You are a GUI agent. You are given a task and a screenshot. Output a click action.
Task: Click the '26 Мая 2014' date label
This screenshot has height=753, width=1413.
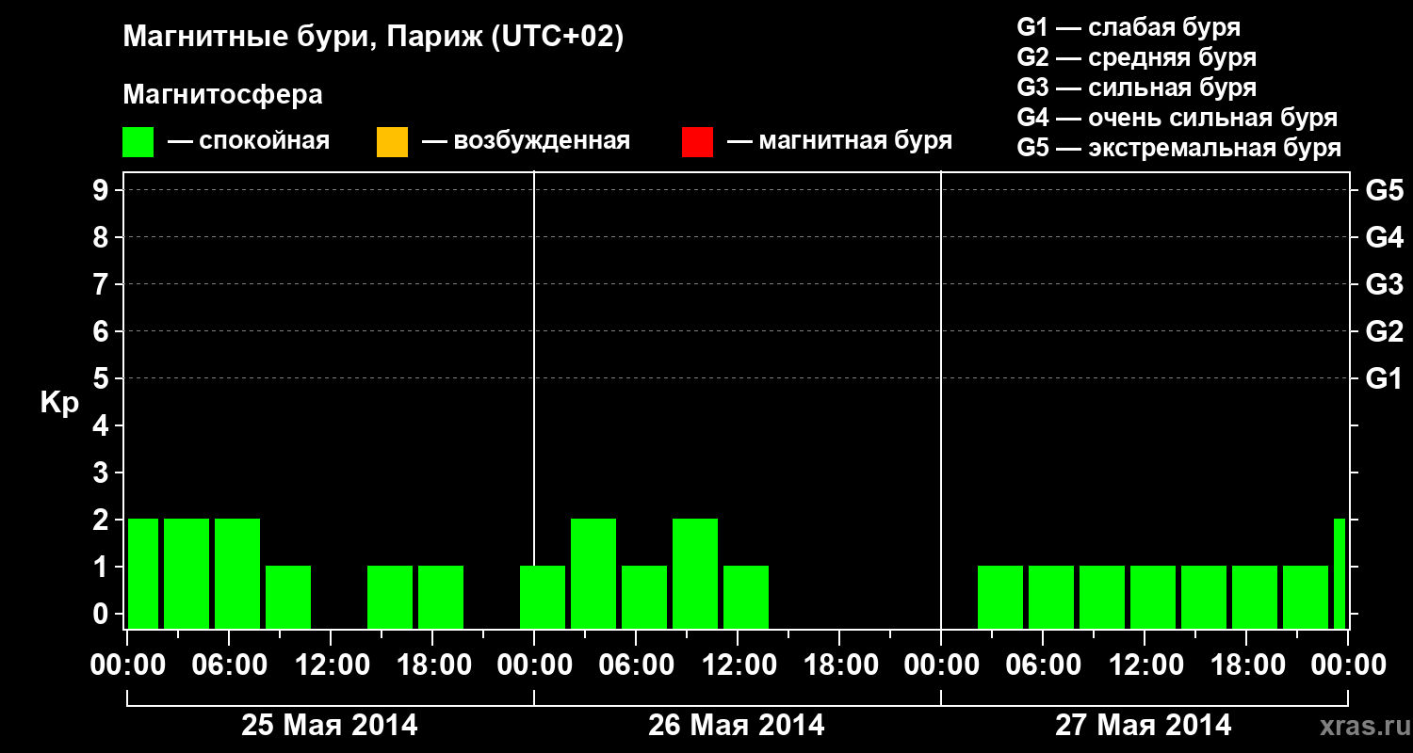tap(737, 725)
